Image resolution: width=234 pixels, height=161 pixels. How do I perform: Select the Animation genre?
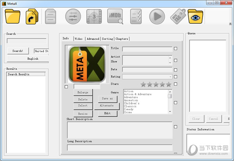point(131,100)
